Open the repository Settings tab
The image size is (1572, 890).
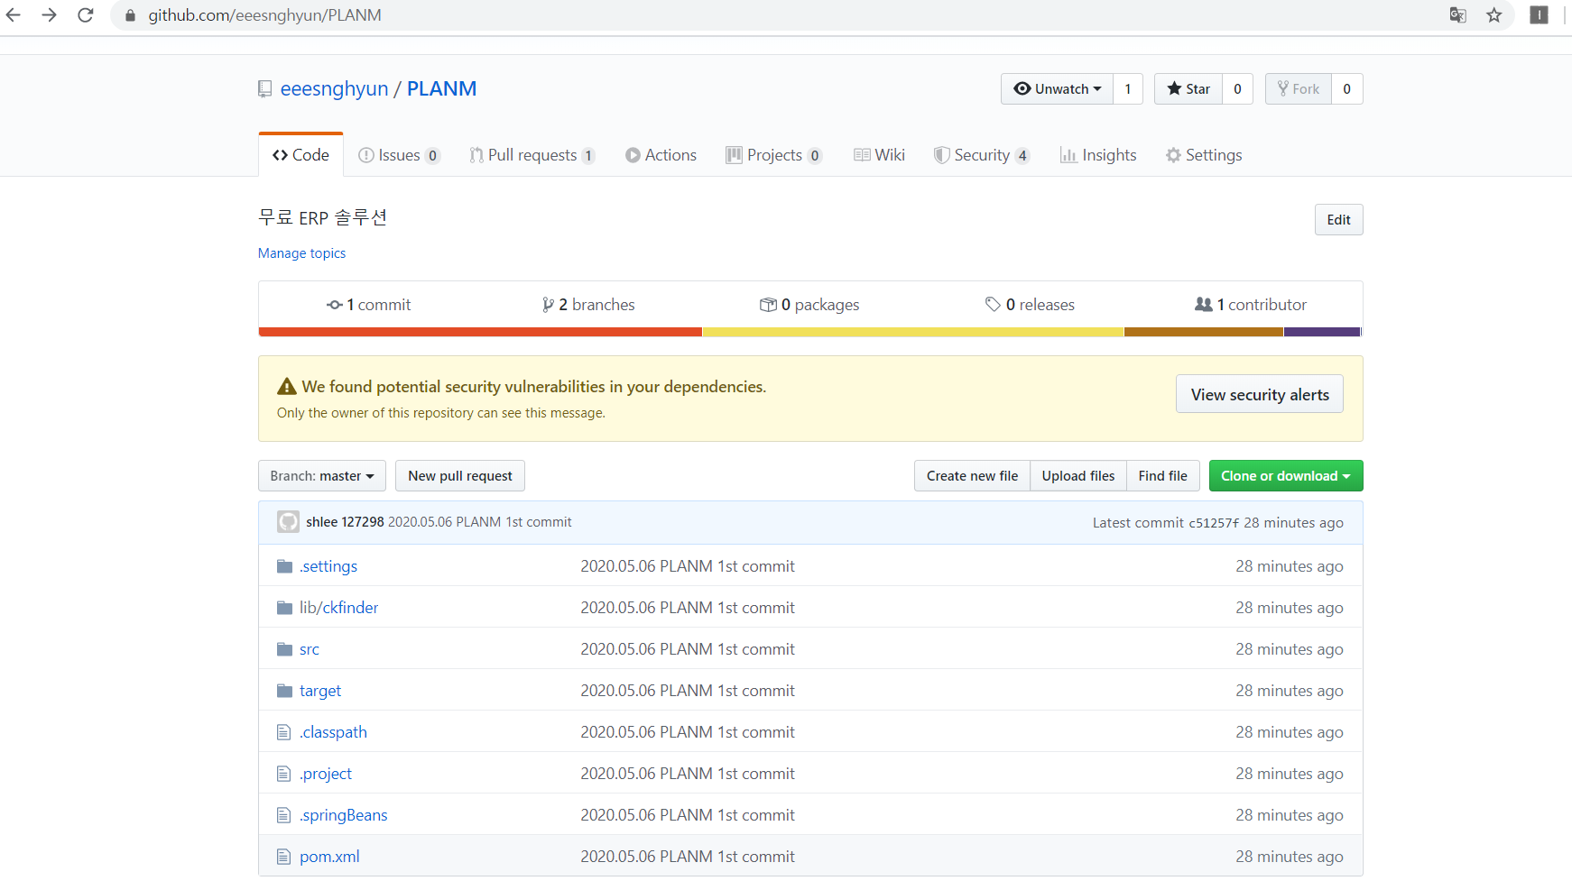coord(1204,155)
